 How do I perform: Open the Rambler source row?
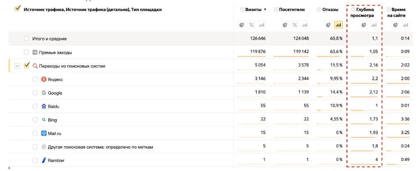coord(56,161)
